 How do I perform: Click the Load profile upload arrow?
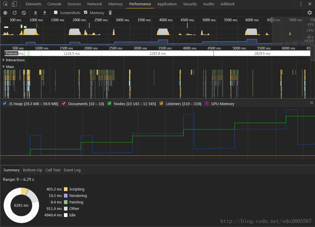(35, 13)
